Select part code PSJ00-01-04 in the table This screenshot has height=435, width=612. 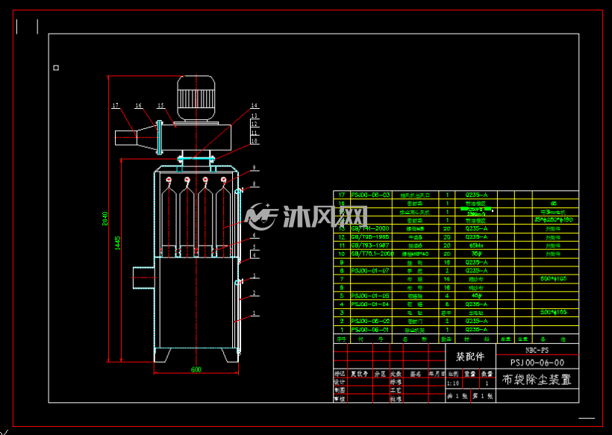370,304
